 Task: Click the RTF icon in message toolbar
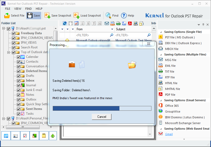pyautogui.click(x=124, y=23)
